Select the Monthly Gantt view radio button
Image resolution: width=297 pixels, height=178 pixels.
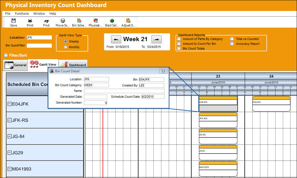click(x=66, y=47)
